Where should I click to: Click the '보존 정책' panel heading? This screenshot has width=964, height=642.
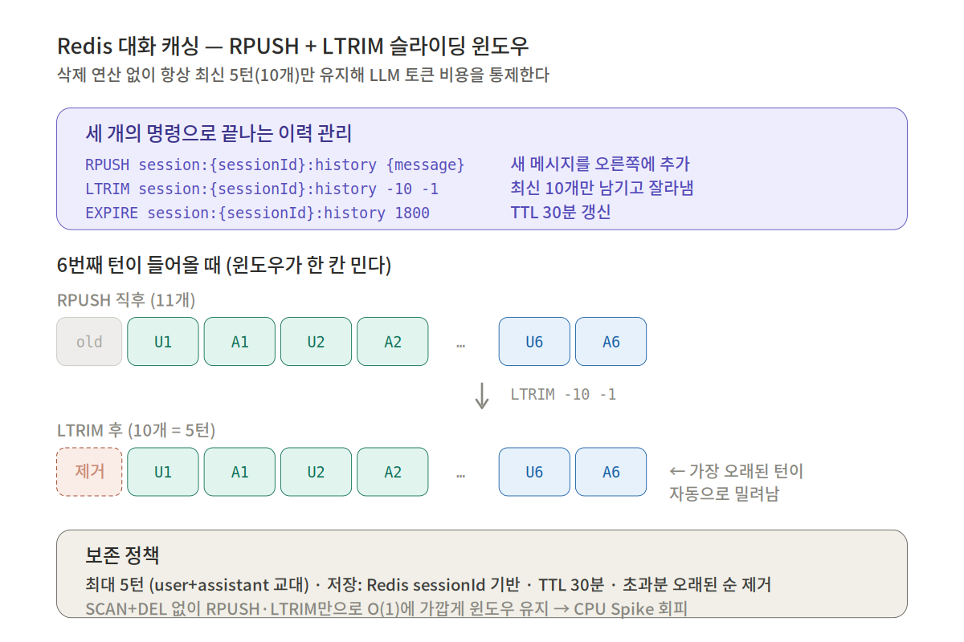click(122, 555)
